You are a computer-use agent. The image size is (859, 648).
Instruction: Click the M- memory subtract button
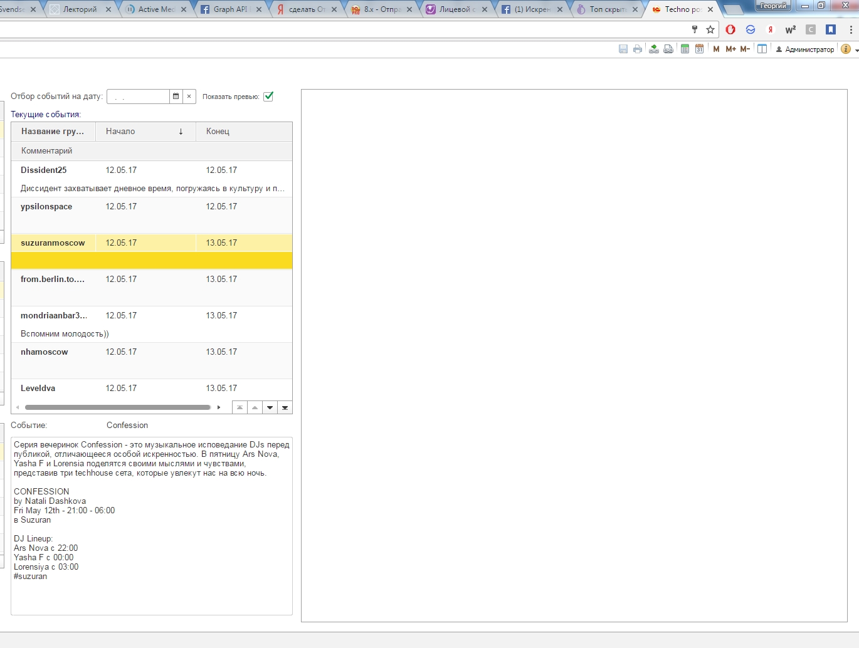(745, 49)
